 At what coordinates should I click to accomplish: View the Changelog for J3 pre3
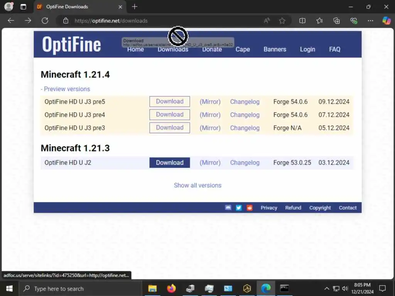tap(245, 128)
